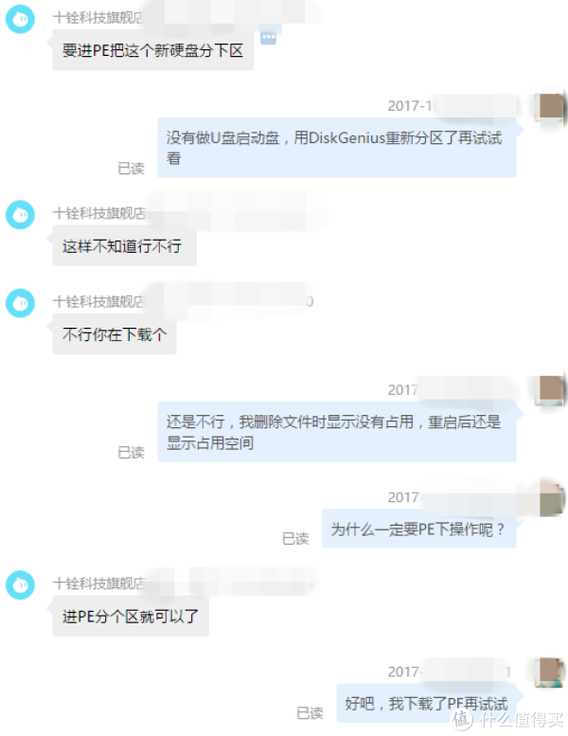The image size is (568, 736).
Task: Click the 什么值得买 watermark logo
Action: [x=507, y=719]
